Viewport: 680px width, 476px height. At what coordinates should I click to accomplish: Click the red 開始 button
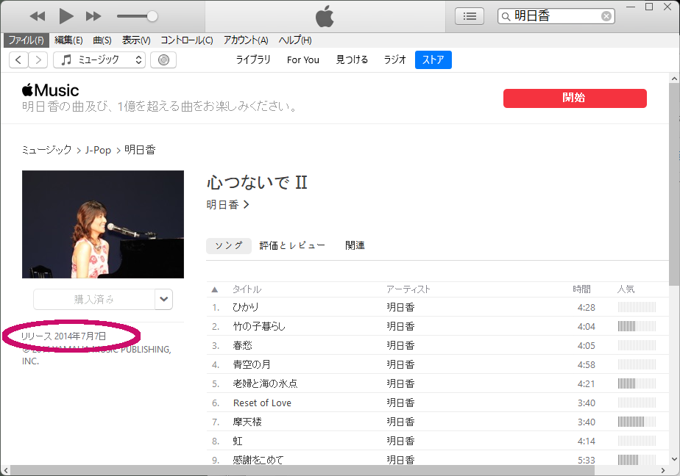tap(575, 98)
